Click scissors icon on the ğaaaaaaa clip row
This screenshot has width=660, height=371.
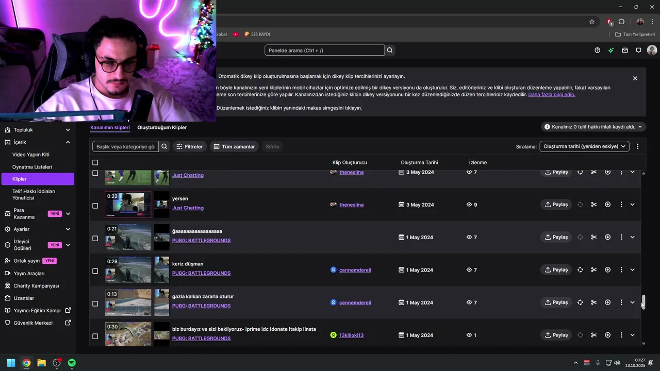[593, 237]
